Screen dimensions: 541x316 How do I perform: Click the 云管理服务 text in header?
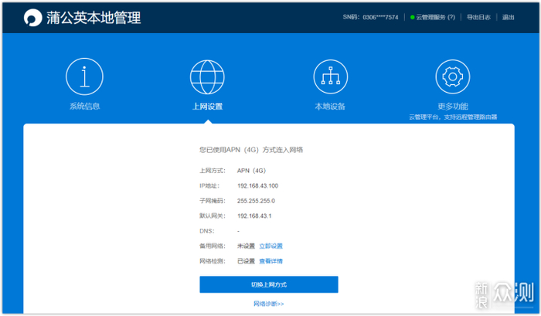click(x=431, y=17)
